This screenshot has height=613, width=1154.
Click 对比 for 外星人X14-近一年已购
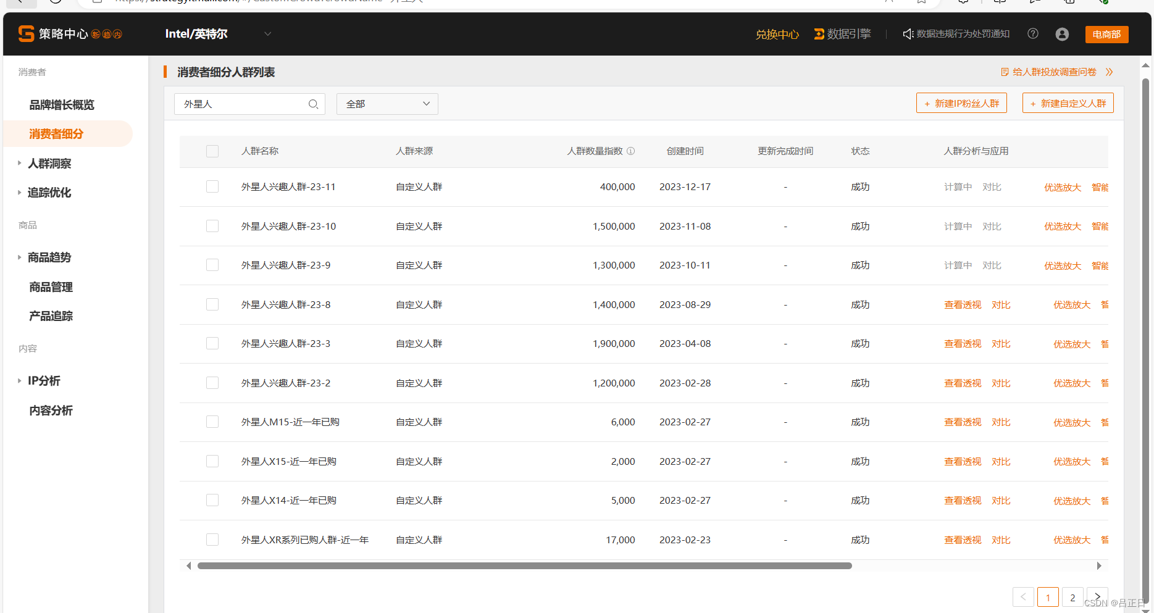[1001, 501]
